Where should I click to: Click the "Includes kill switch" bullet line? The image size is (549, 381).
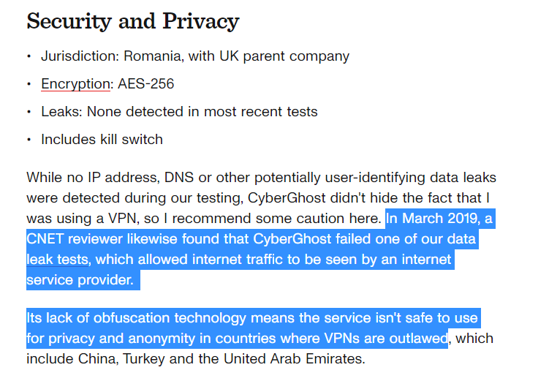pos(102,140)
